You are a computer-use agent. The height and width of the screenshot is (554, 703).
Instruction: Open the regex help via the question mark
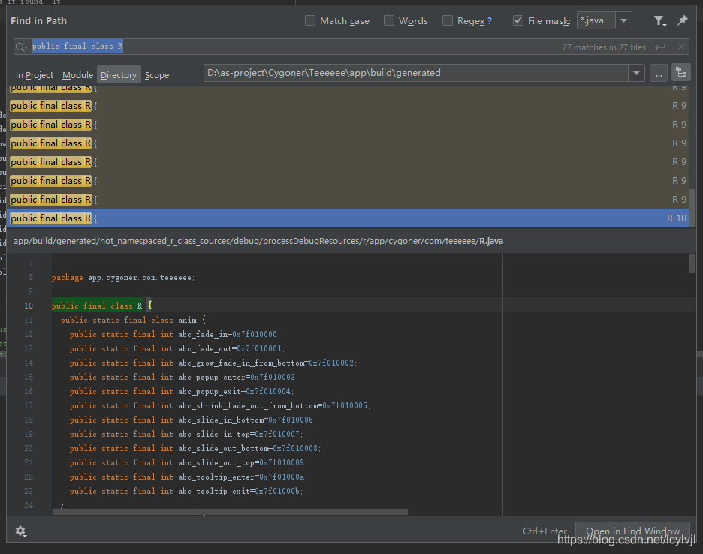pyautogui.click(x=490, y=20)
